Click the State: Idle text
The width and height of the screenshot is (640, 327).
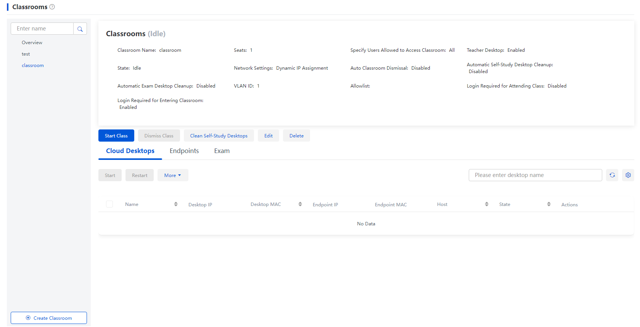[129, 68]
